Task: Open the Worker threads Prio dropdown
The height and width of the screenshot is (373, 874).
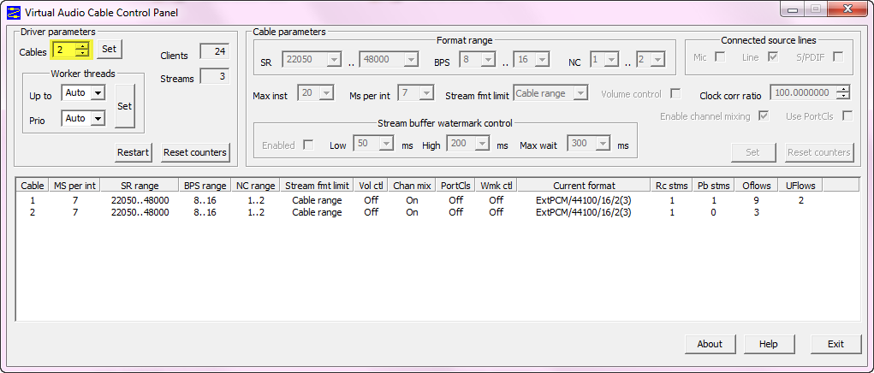Action: tap(98, 119)
